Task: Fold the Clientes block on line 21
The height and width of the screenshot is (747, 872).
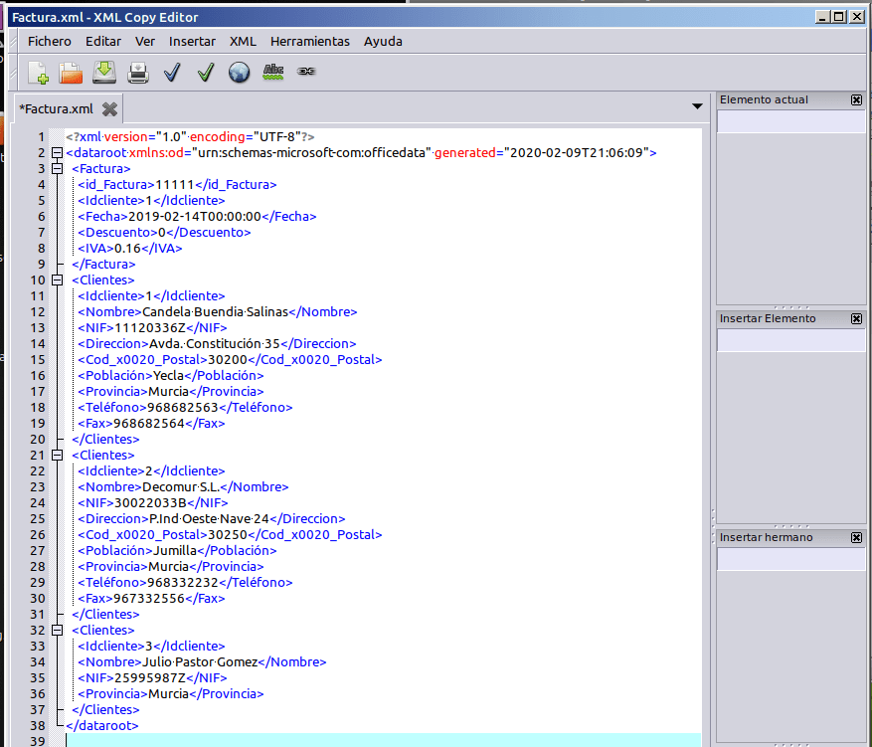Action: tap(57, 456)
